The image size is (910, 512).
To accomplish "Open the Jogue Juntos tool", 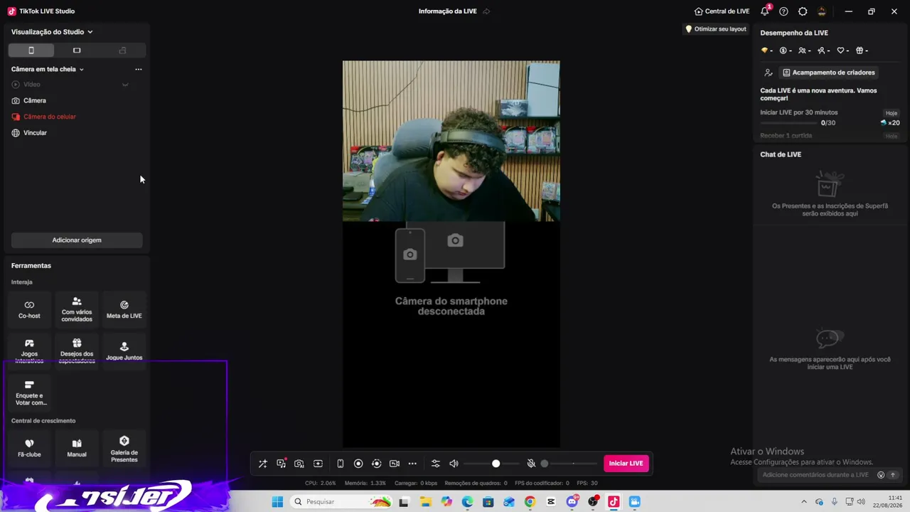I will (x=124, y=351).
